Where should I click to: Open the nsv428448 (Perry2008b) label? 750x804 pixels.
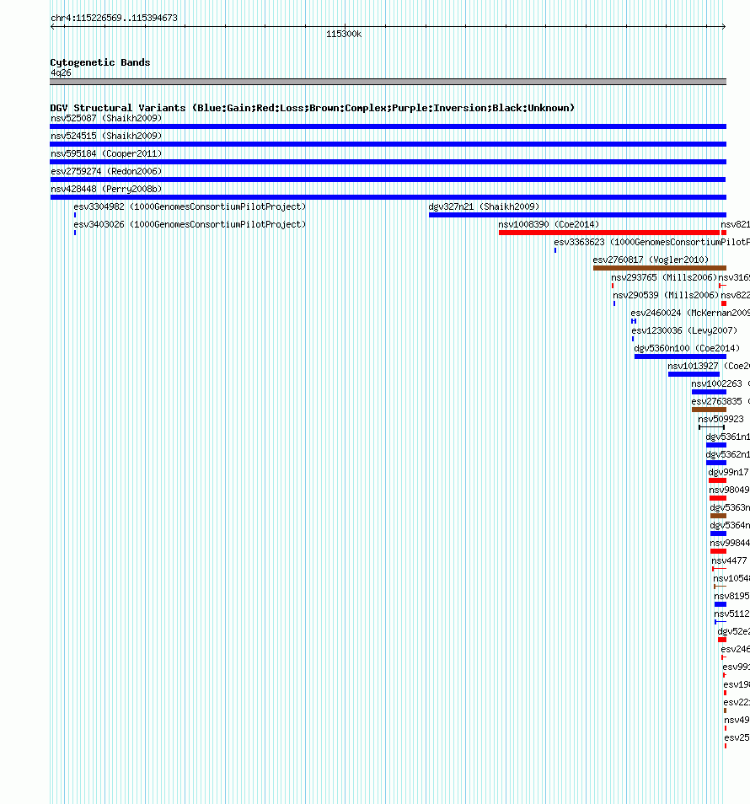(x=106, y=189)
